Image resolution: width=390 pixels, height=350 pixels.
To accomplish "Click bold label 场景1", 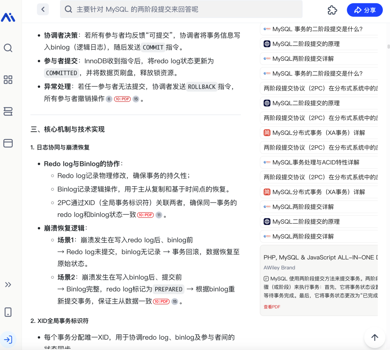I will click(66, 240).
